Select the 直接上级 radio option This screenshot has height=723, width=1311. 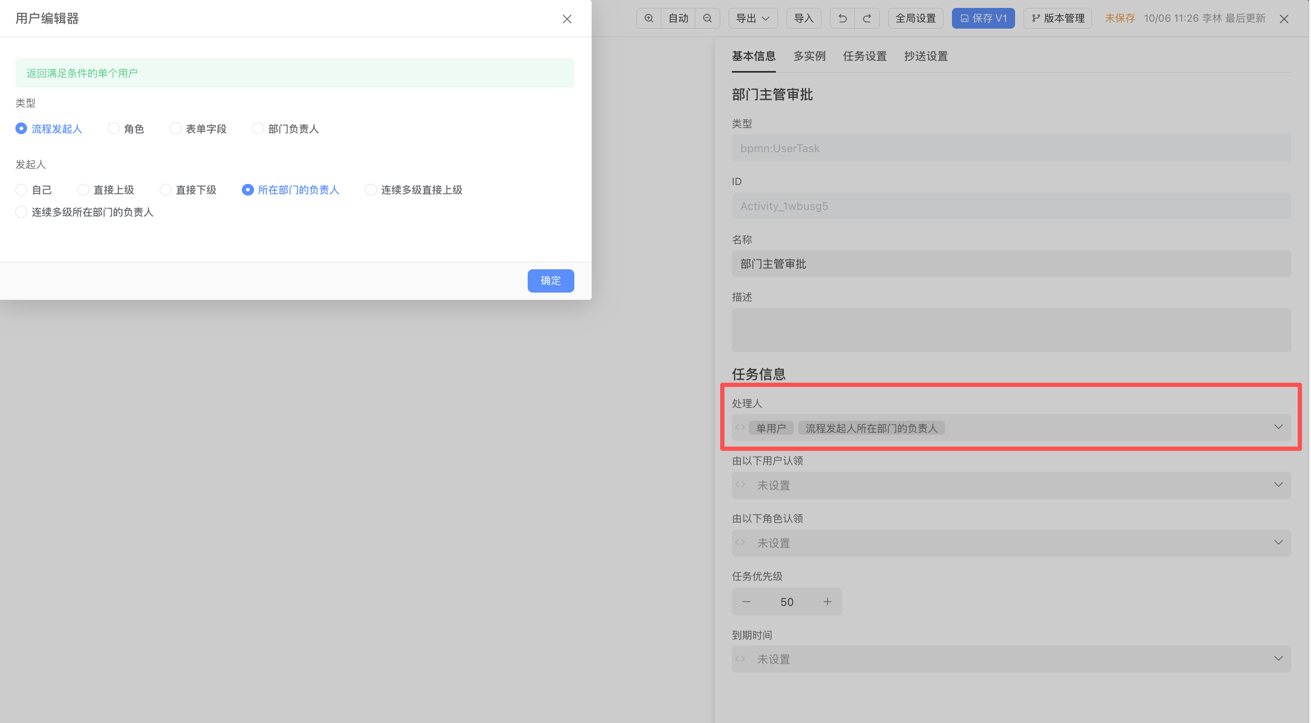pyautogui.click(x=83, y=190)
